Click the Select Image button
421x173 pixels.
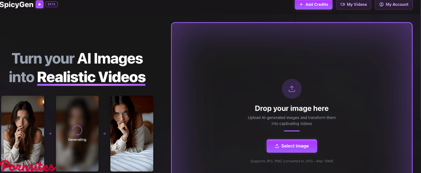(x=292, y=146)
